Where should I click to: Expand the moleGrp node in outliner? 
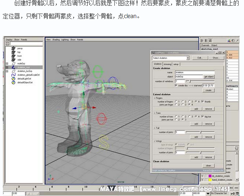click(x=7, y=63)
